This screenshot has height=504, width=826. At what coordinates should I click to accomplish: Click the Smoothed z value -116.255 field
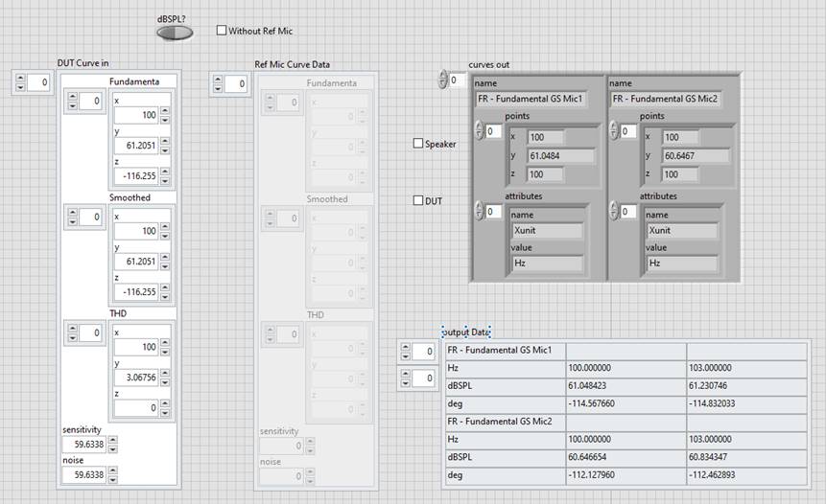pyautogui.click(x=134, y=291)
